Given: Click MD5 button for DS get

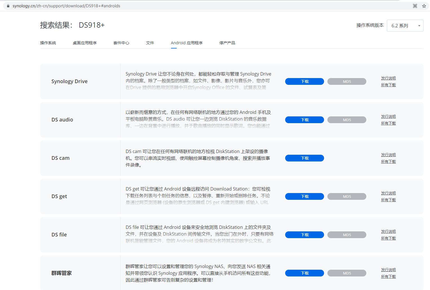Looking at the screenshot, I should (347, 196).
